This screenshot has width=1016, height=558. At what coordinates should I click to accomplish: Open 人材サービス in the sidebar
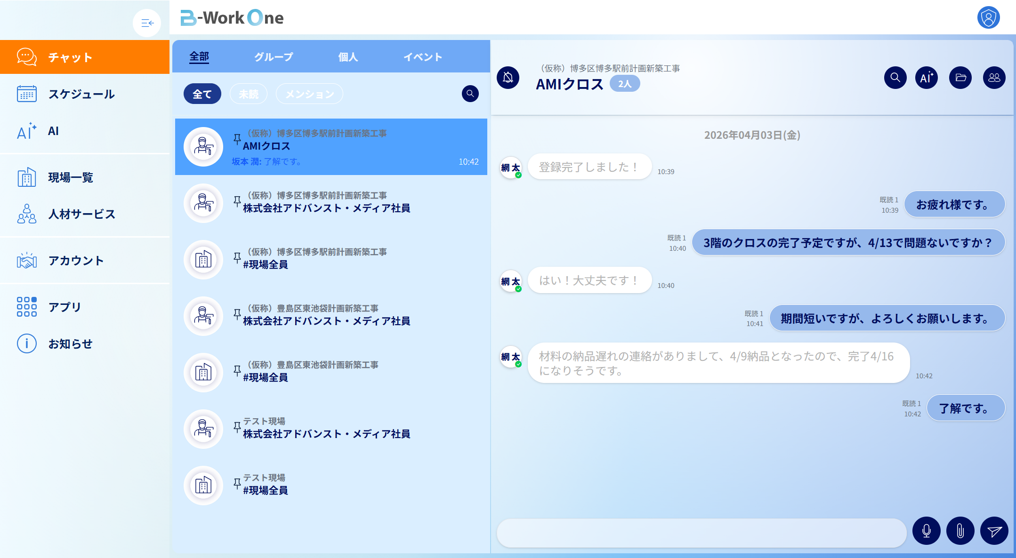point(81,214)
